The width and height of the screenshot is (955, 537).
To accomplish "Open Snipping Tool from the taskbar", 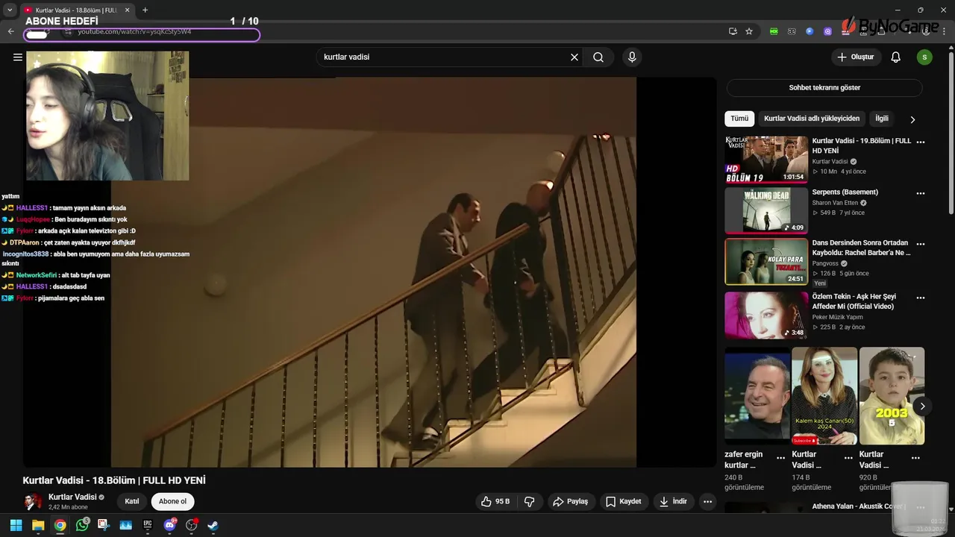I will pyautogui.click(x=104, y=525).
